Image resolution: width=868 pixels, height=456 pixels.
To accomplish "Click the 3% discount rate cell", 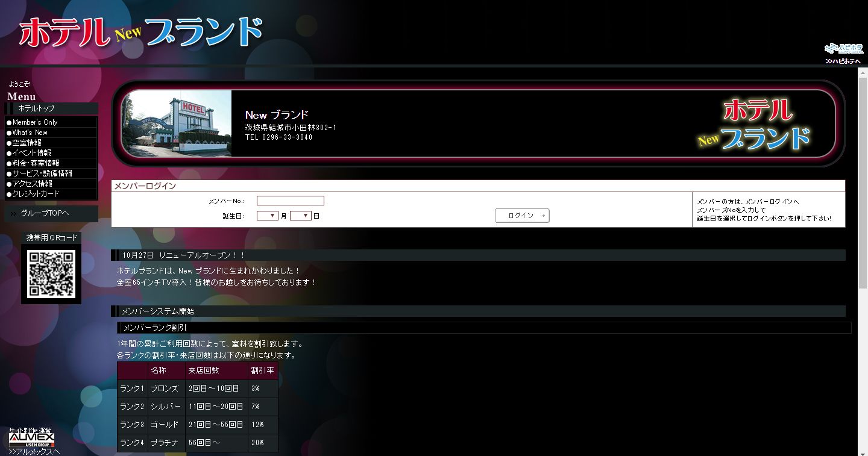I will coord(263,389).
